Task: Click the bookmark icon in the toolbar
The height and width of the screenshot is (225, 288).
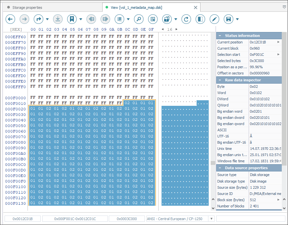Action: click(72, 19)
